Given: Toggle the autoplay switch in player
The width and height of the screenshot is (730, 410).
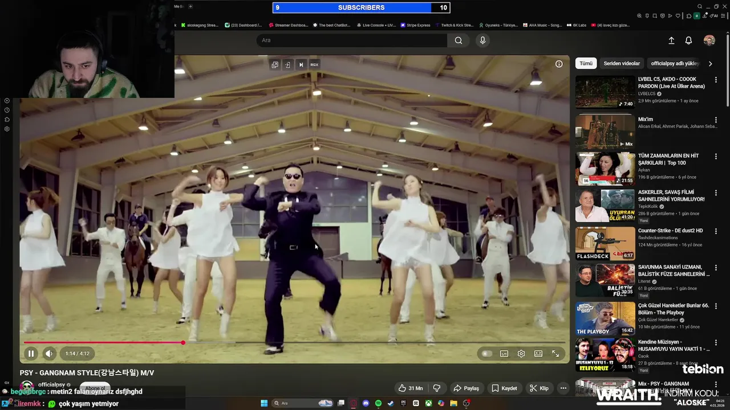Looking at the screenshot, I should tap(486, 354).
